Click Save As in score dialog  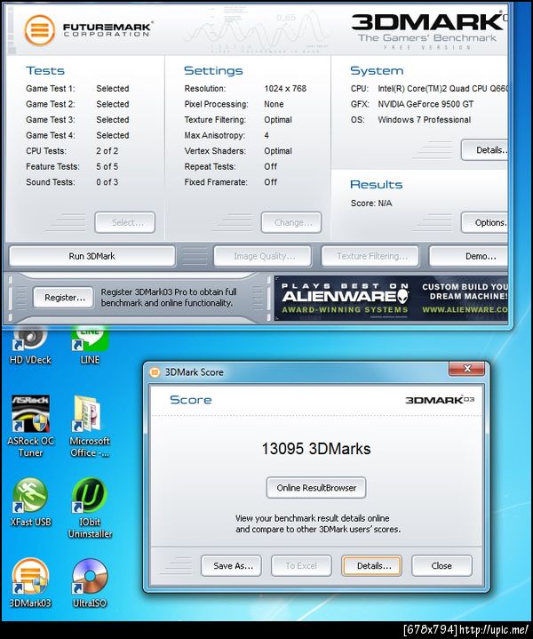(232, 565)
